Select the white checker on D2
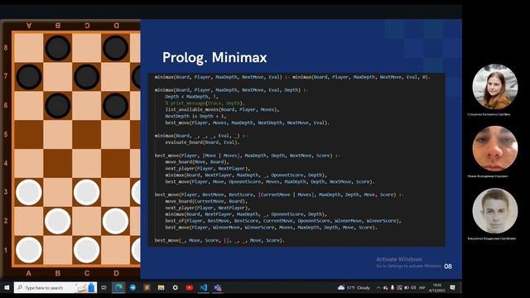 coord(116,221)
